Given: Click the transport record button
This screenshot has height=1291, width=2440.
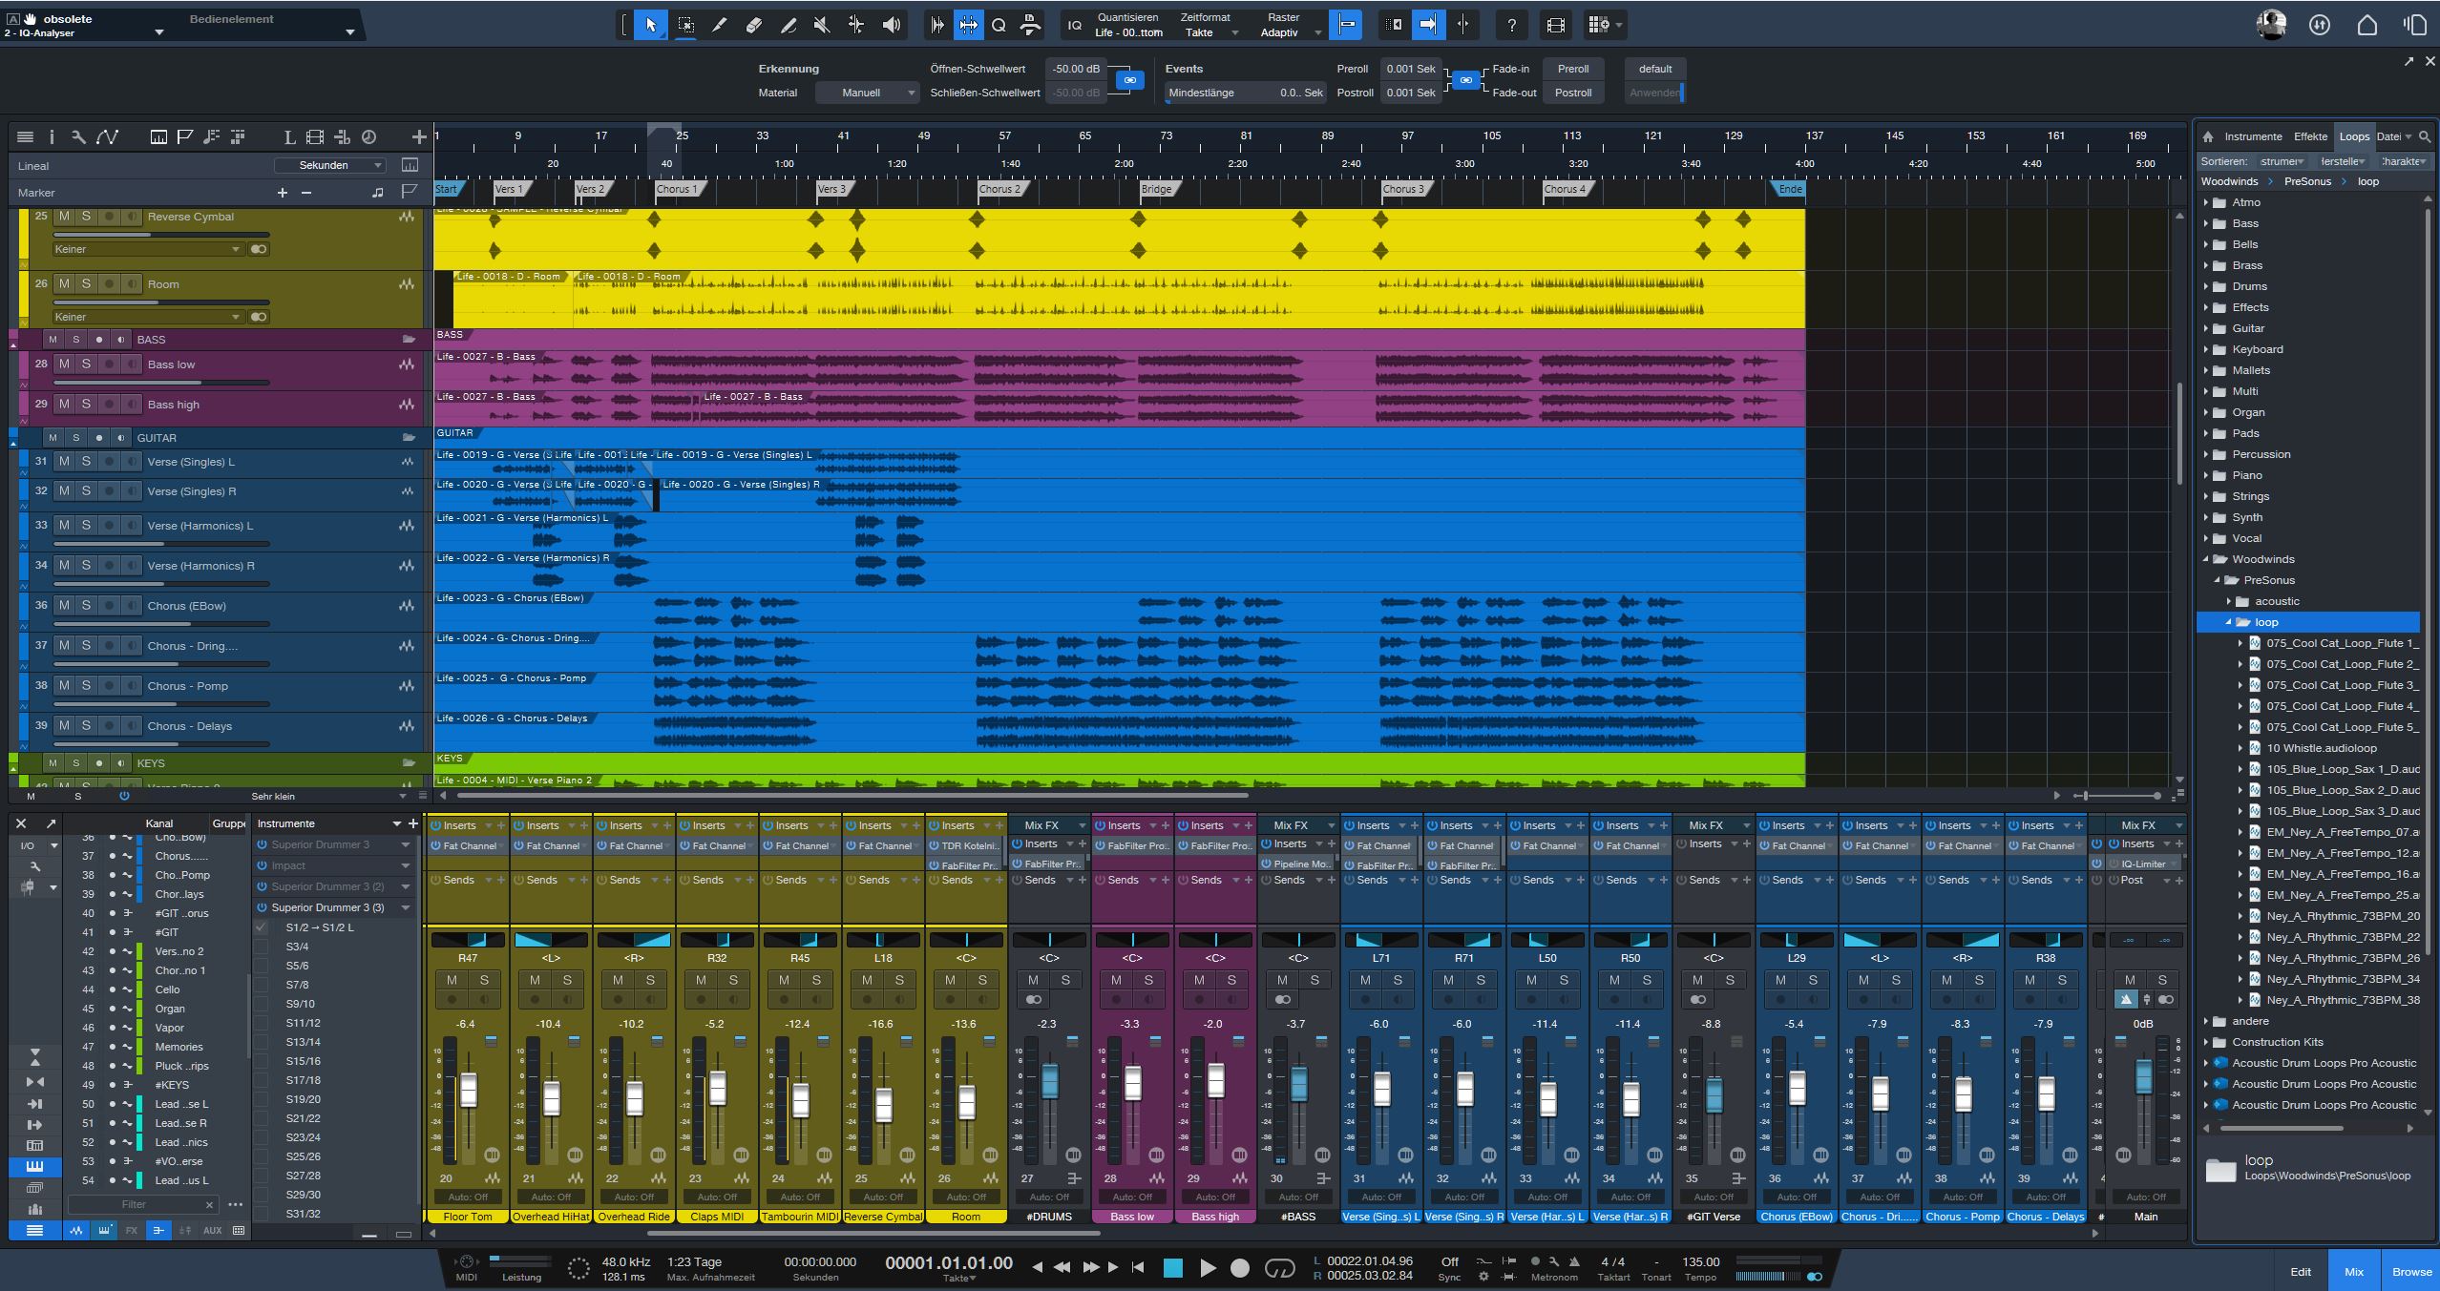Looking at the screenshot, I should tap(1239, 1268).
